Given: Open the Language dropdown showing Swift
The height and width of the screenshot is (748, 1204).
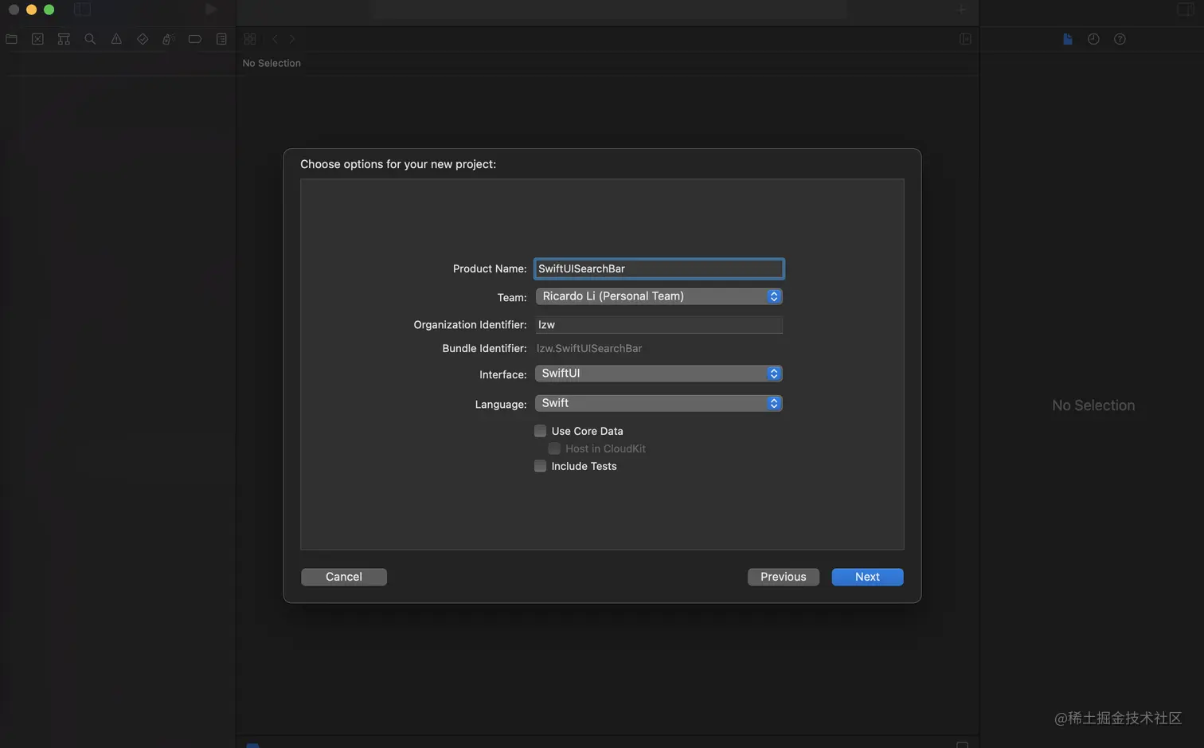Looking at the screenshot, I should pos(659,403).
